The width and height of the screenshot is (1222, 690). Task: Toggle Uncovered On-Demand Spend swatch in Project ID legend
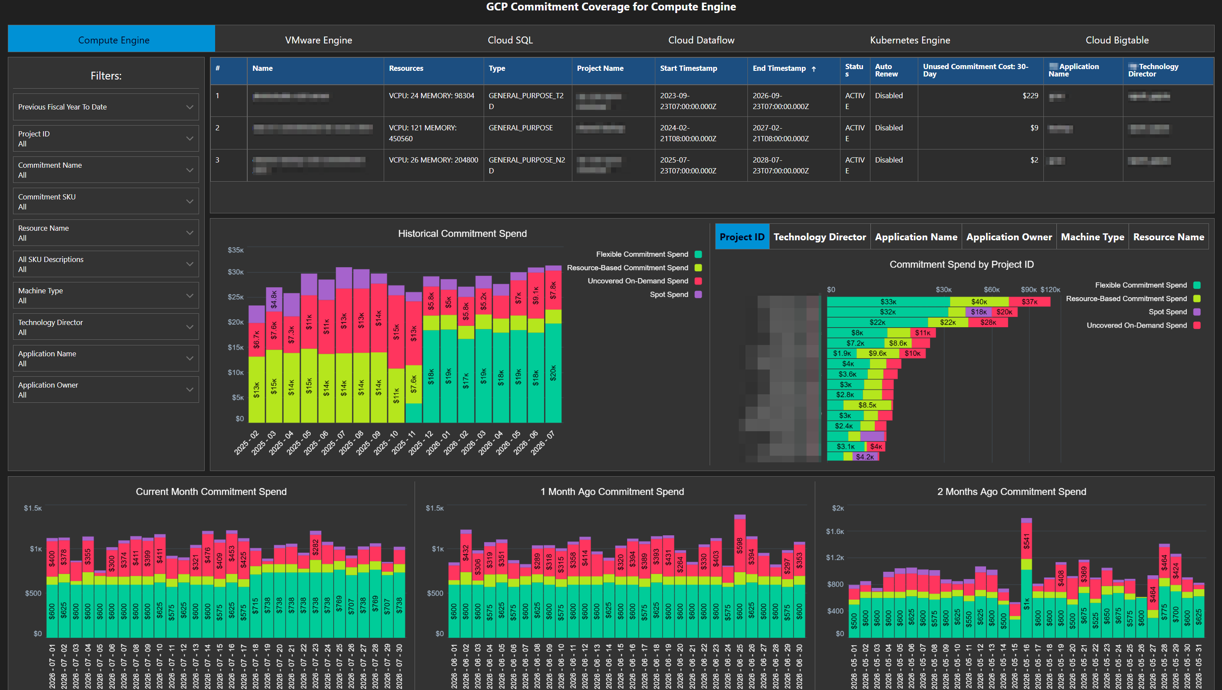[1196, 325]
